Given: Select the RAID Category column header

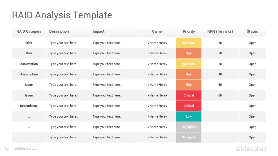Looking at the screenshot, I should (x=29, y=31).
